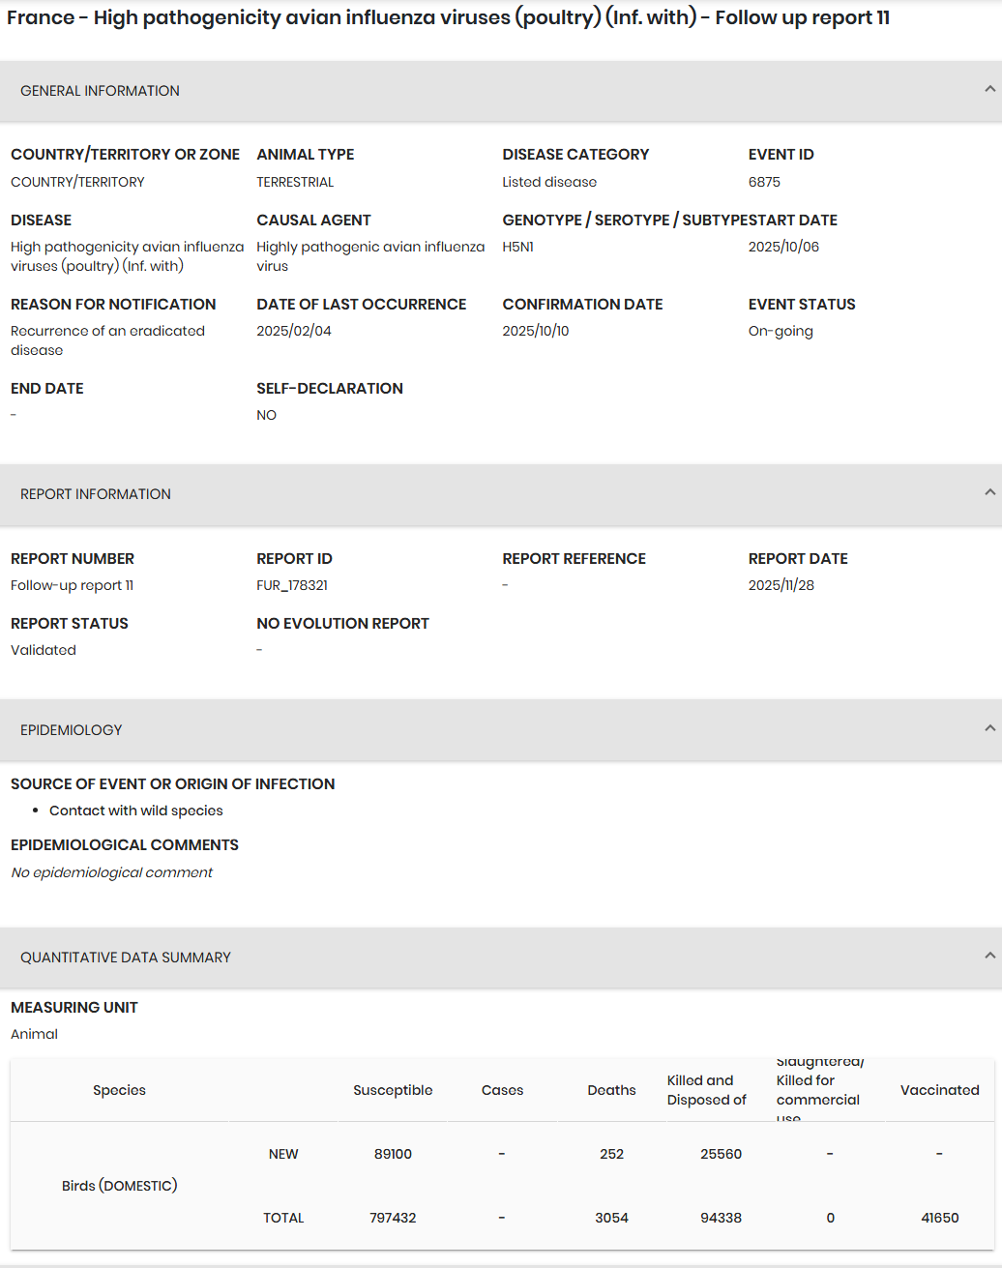
Task: Click the Cases column header
Action: [x=502, y=1090]
